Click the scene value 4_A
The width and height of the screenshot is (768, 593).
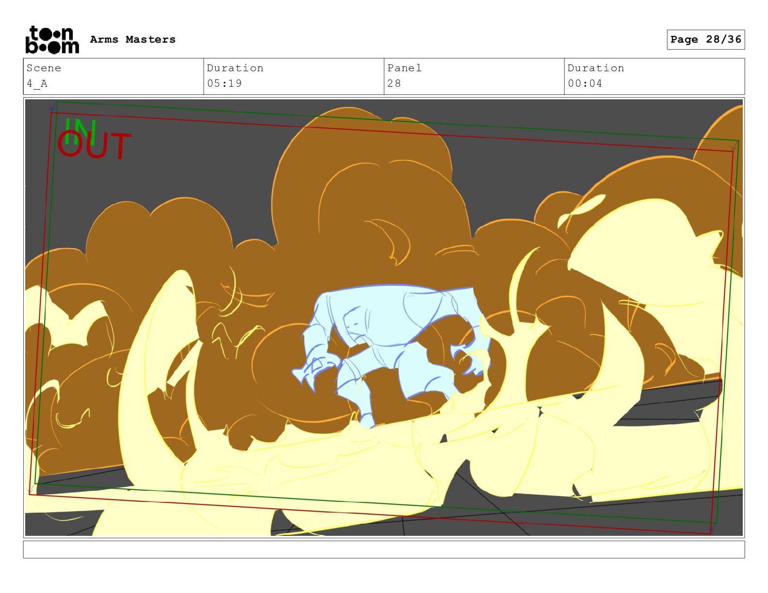tap(37, 84)
